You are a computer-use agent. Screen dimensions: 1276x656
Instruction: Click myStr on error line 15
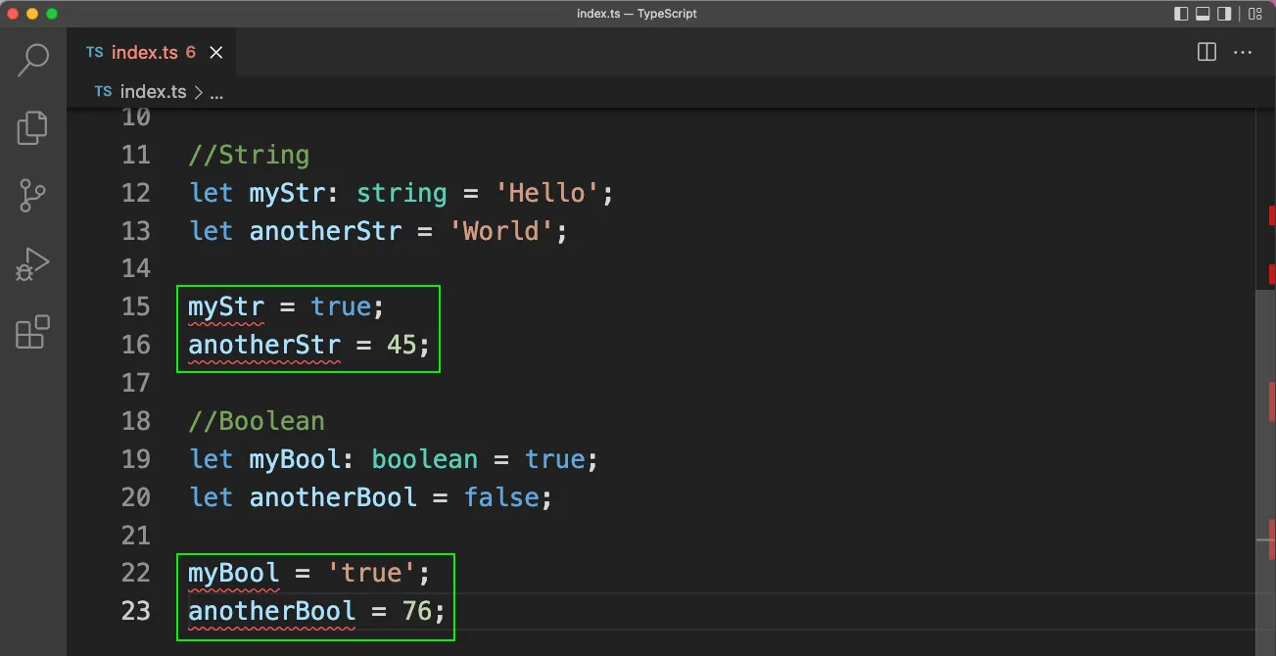point(226,306)
